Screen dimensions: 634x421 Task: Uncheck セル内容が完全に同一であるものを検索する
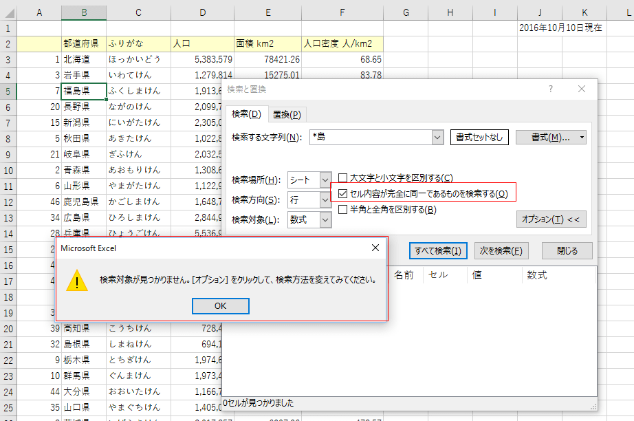pos(342,194)
